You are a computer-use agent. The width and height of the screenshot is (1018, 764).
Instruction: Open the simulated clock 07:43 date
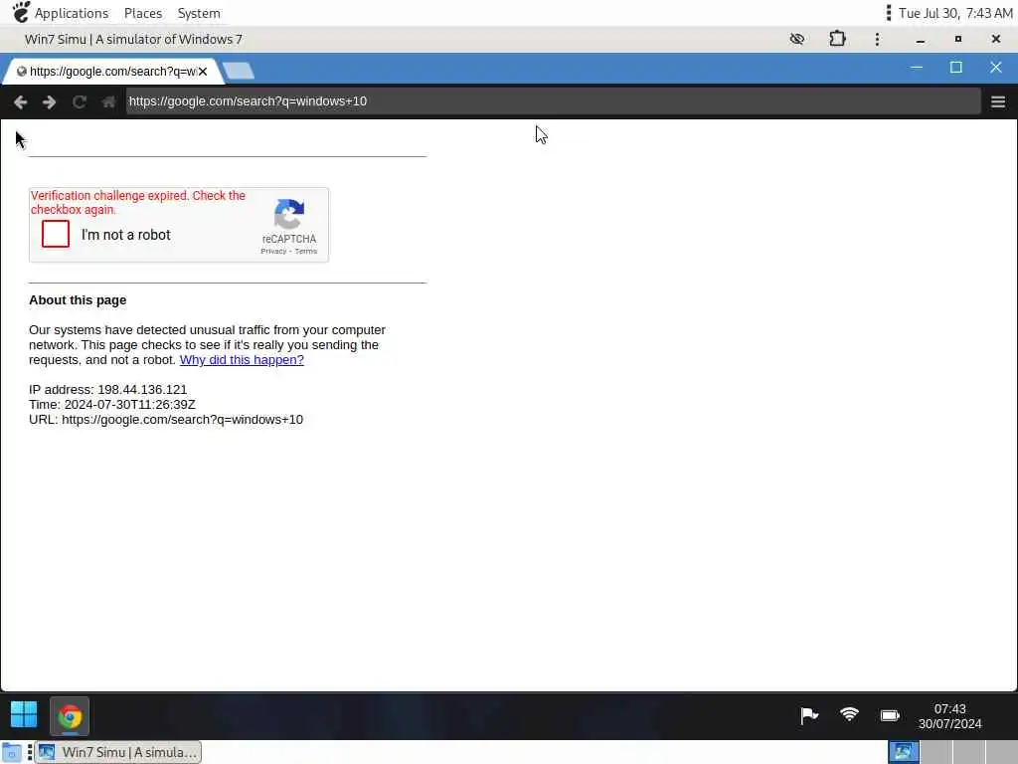click(949, 716)
